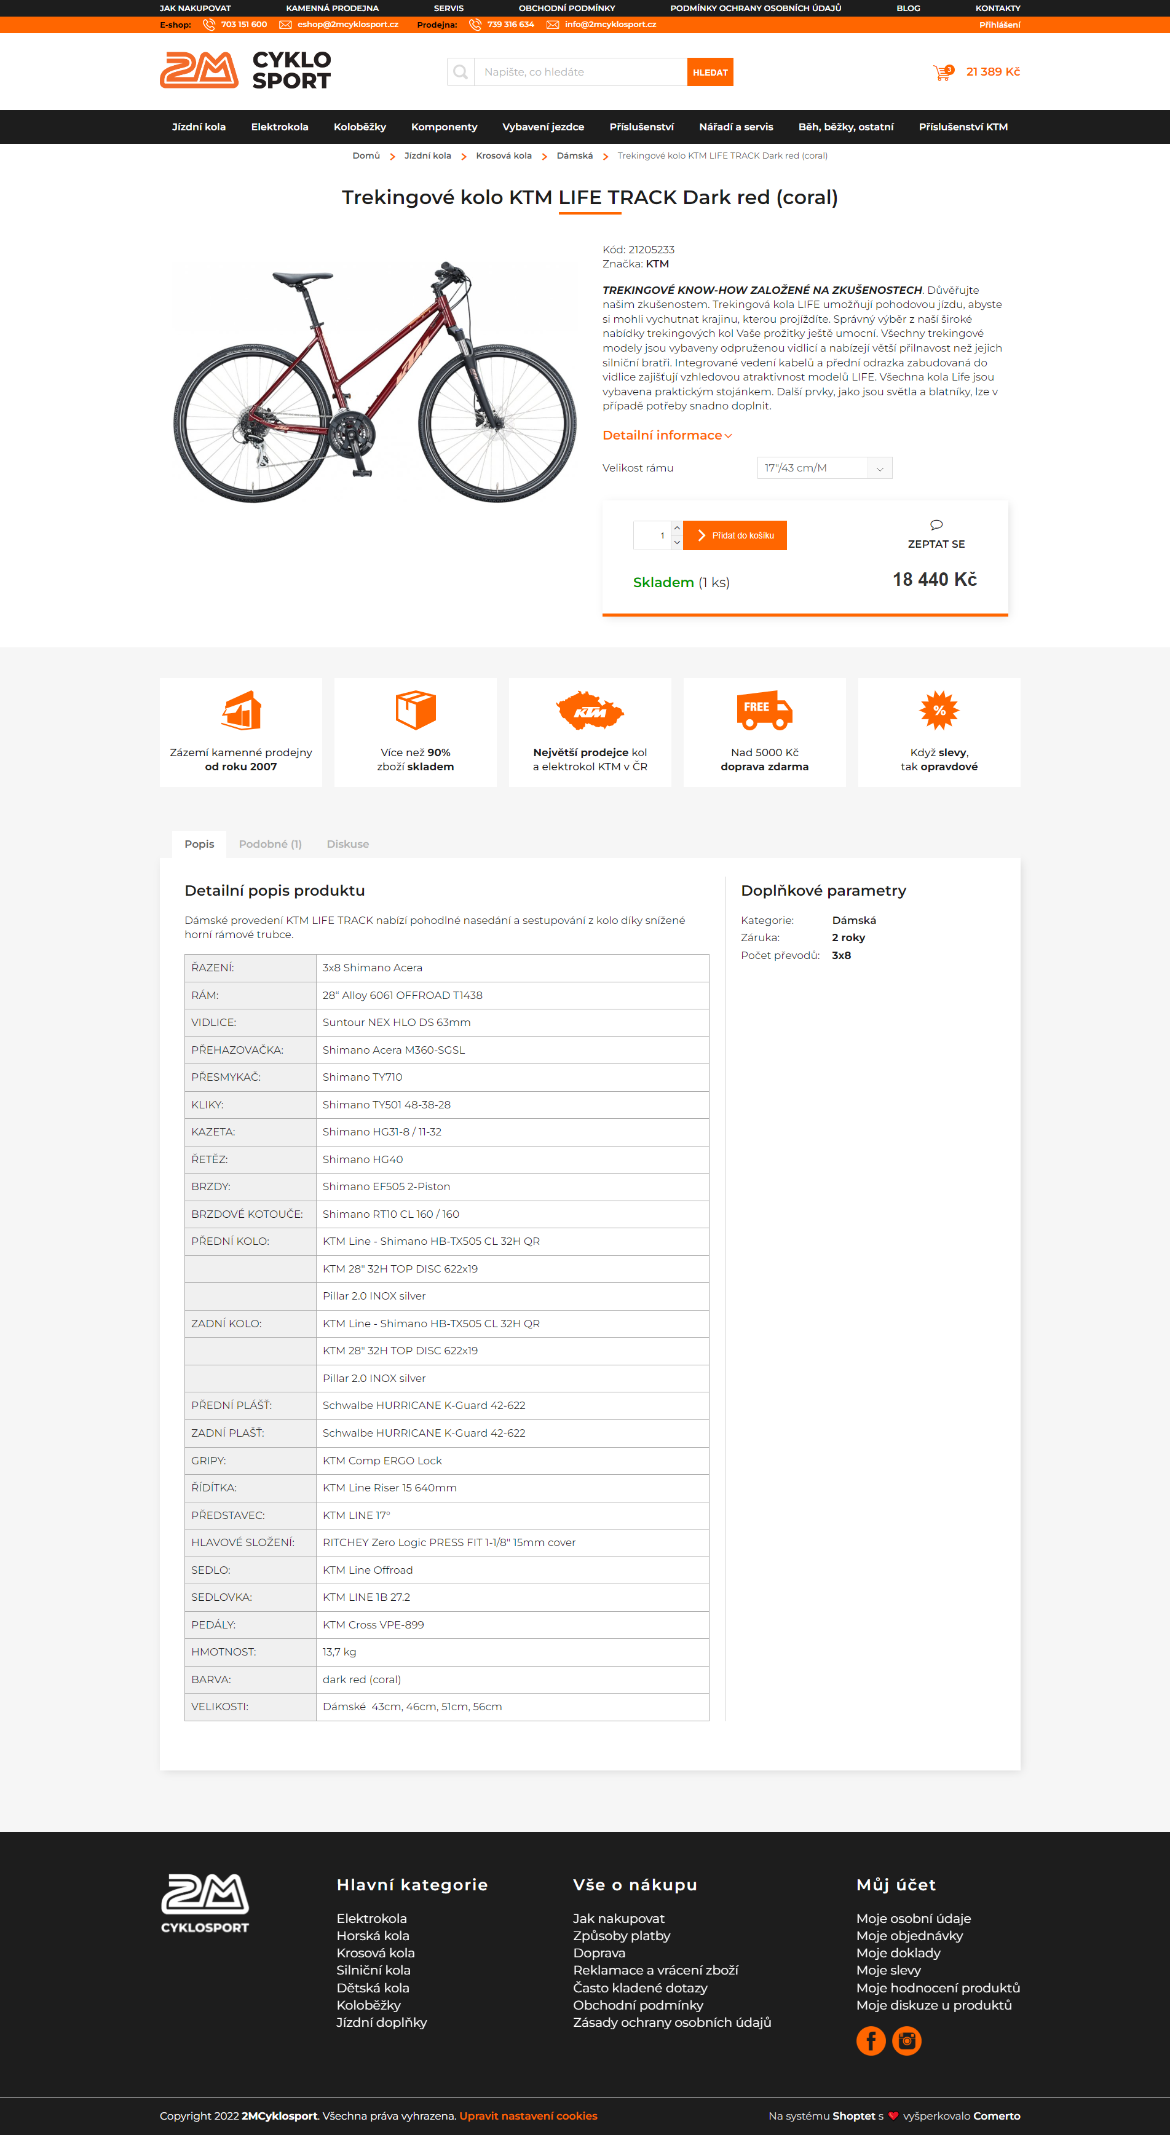Click the Prodejna phone icon
This screenshot has width=1170, height=2135.
tap(475, 25)
